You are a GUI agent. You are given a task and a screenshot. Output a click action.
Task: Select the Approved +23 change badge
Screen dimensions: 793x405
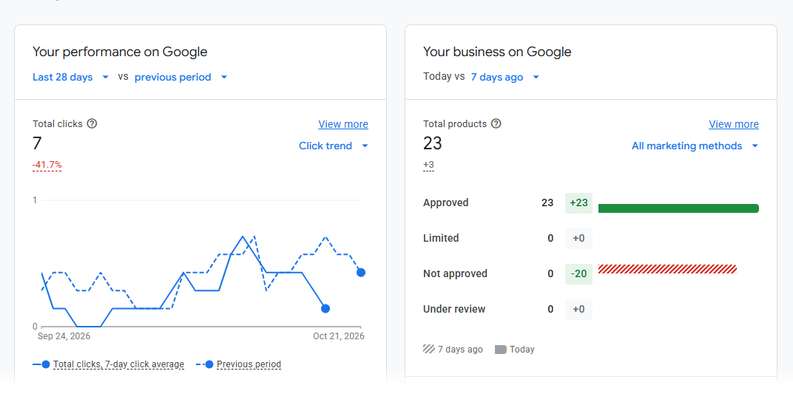coord(578,203)
